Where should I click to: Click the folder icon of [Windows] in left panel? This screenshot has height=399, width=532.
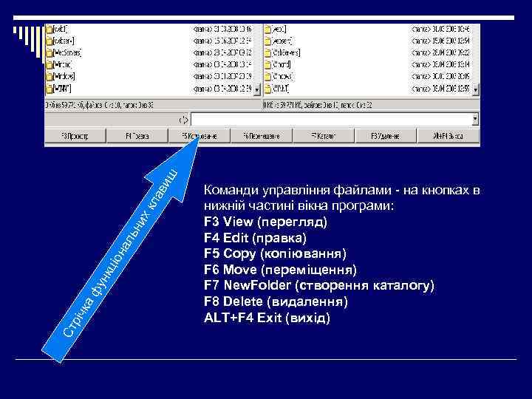click(x=50, y=77)
